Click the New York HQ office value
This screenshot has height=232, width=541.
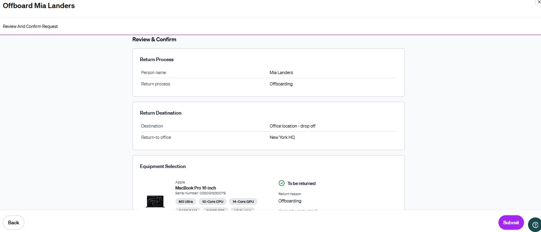(x=282, y=137)
